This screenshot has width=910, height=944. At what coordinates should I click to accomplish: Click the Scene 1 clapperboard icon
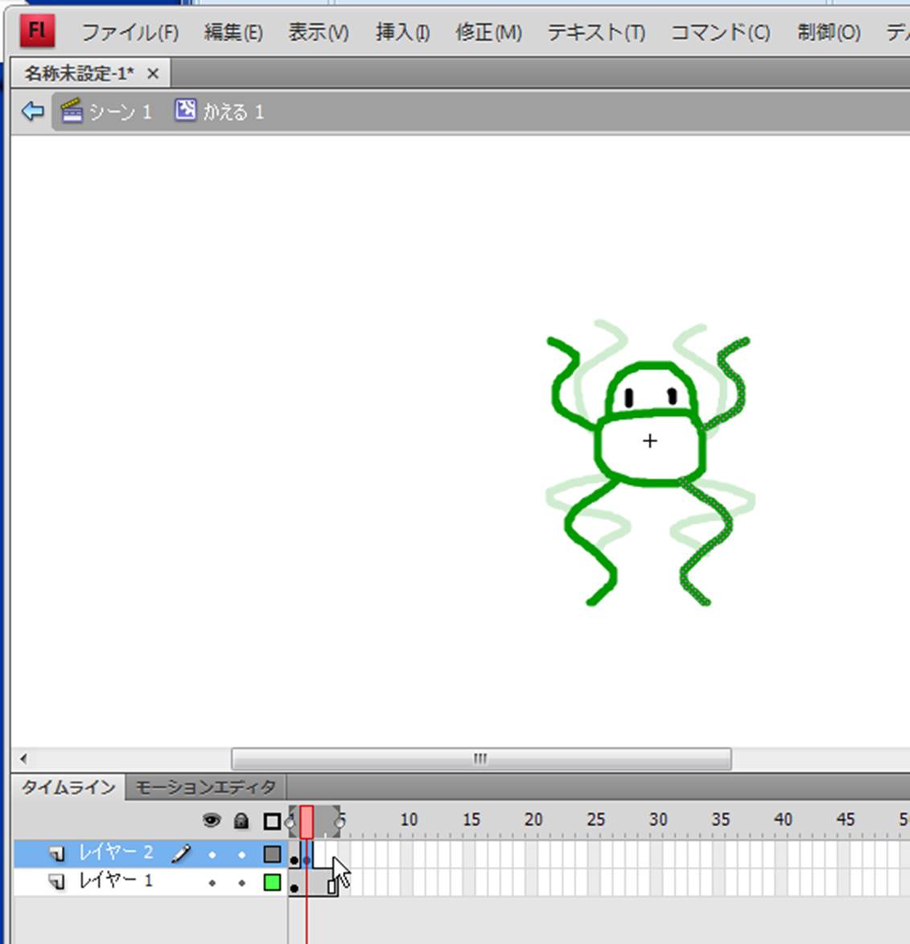[72, 111]
